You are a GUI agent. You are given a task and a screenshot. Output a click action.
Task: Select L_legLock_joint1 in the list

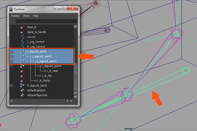(x=37, y=52)
